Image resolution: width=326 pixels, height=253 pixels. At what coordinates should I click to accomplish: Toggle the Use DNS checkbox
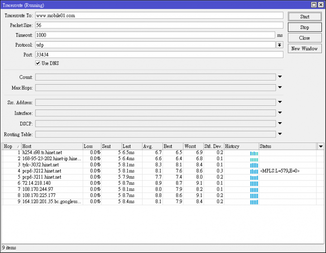pyautogui.click(x=38, y=63)
